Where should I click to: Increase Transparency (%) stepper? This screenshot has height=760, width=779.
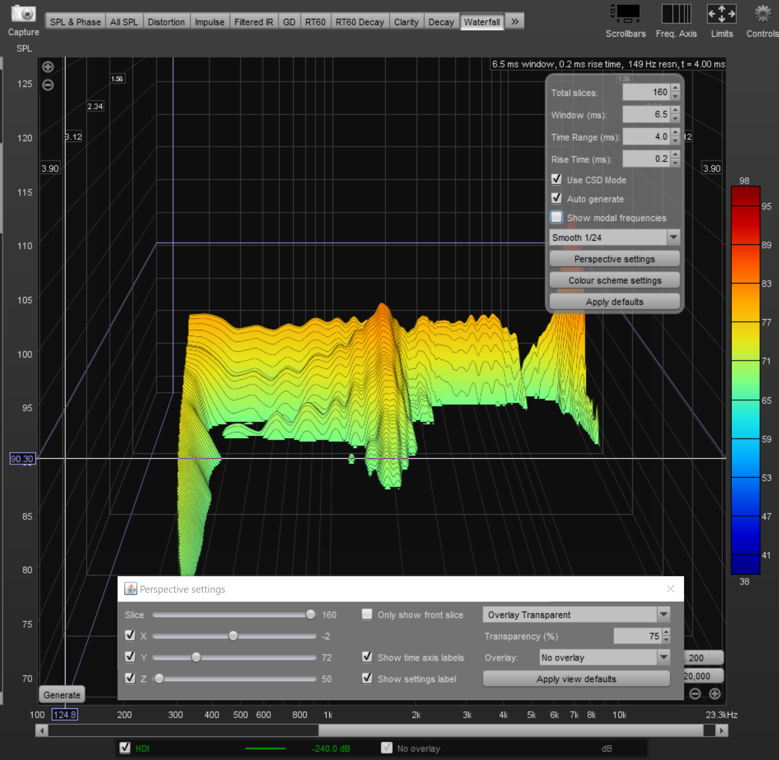pos(666,632)
